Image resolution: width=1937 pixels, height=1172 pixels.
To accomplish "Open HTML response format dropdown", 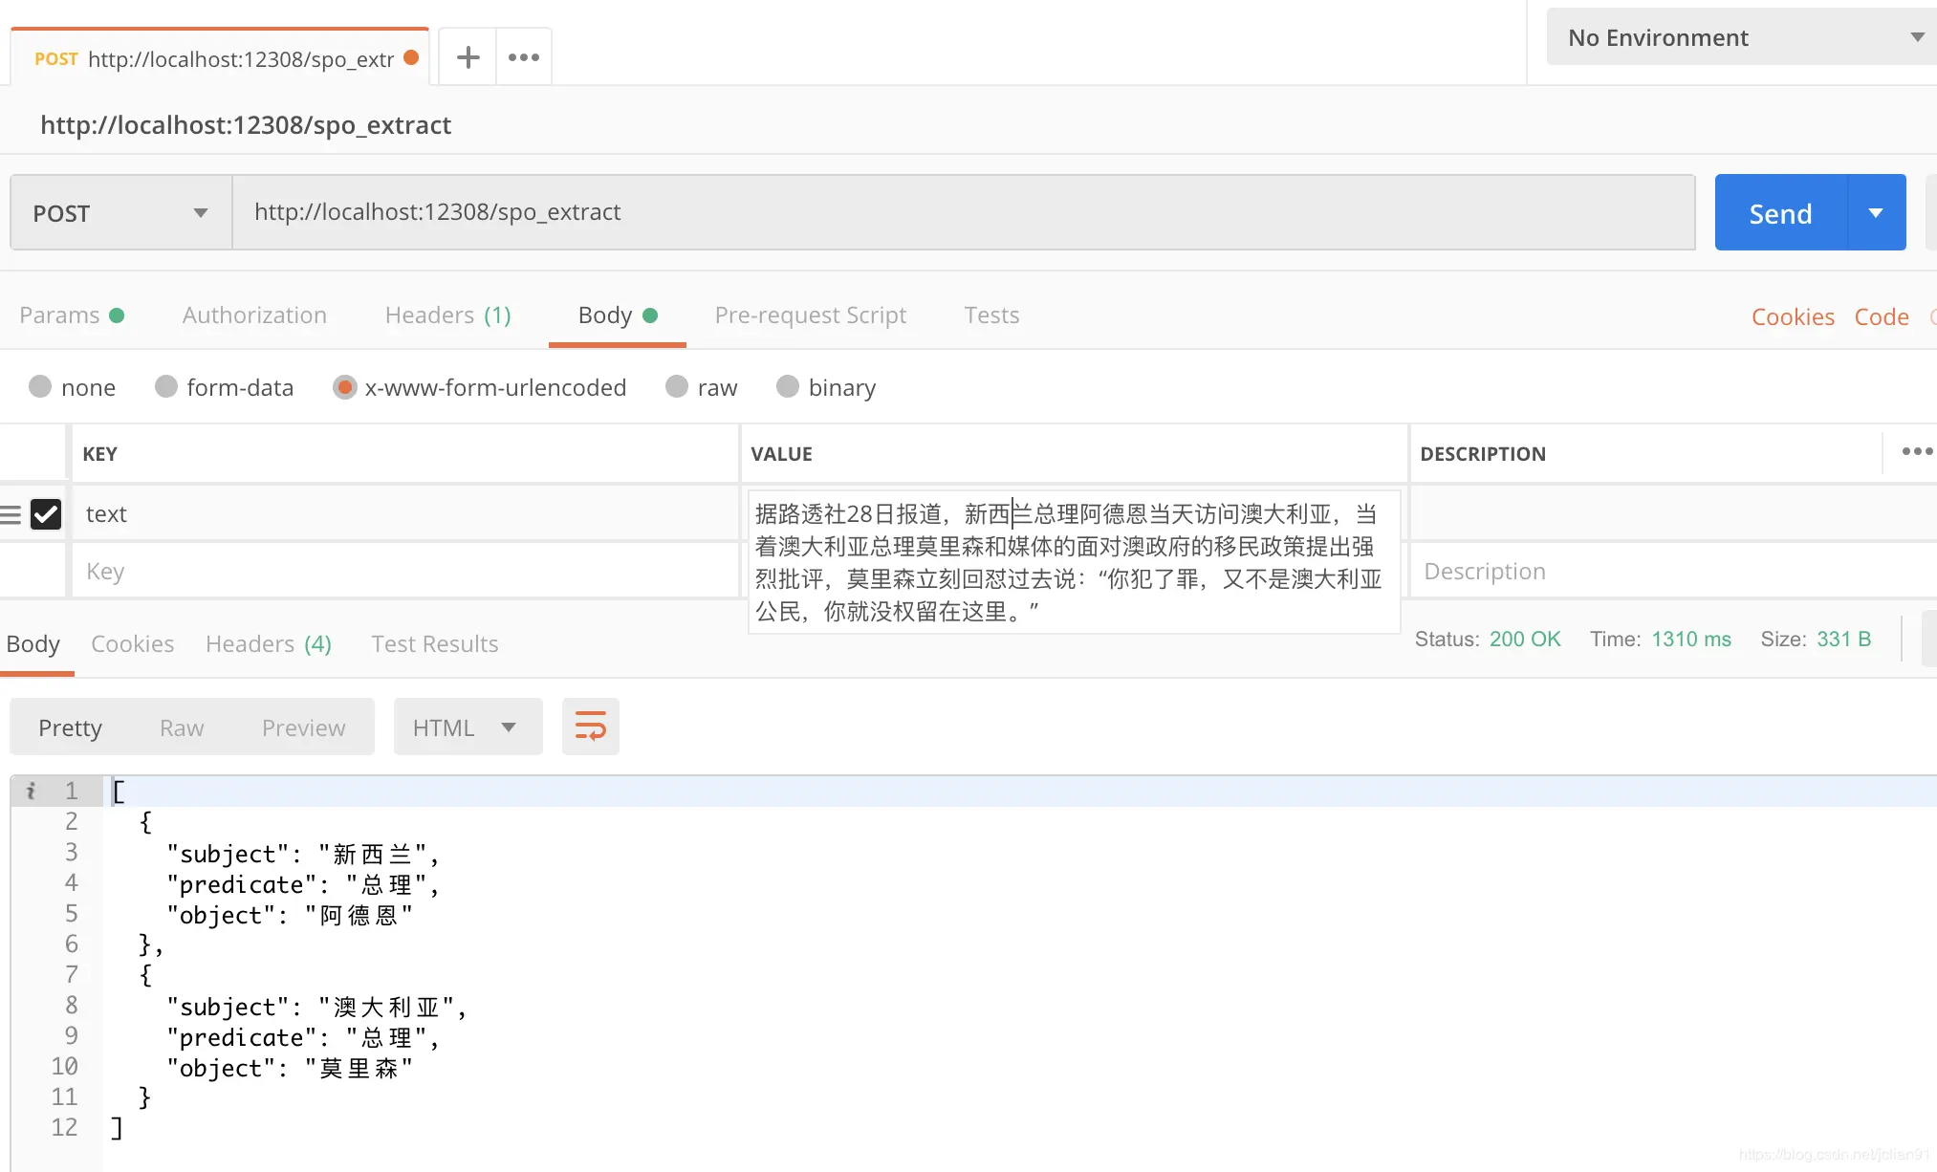I will (467, 727).
